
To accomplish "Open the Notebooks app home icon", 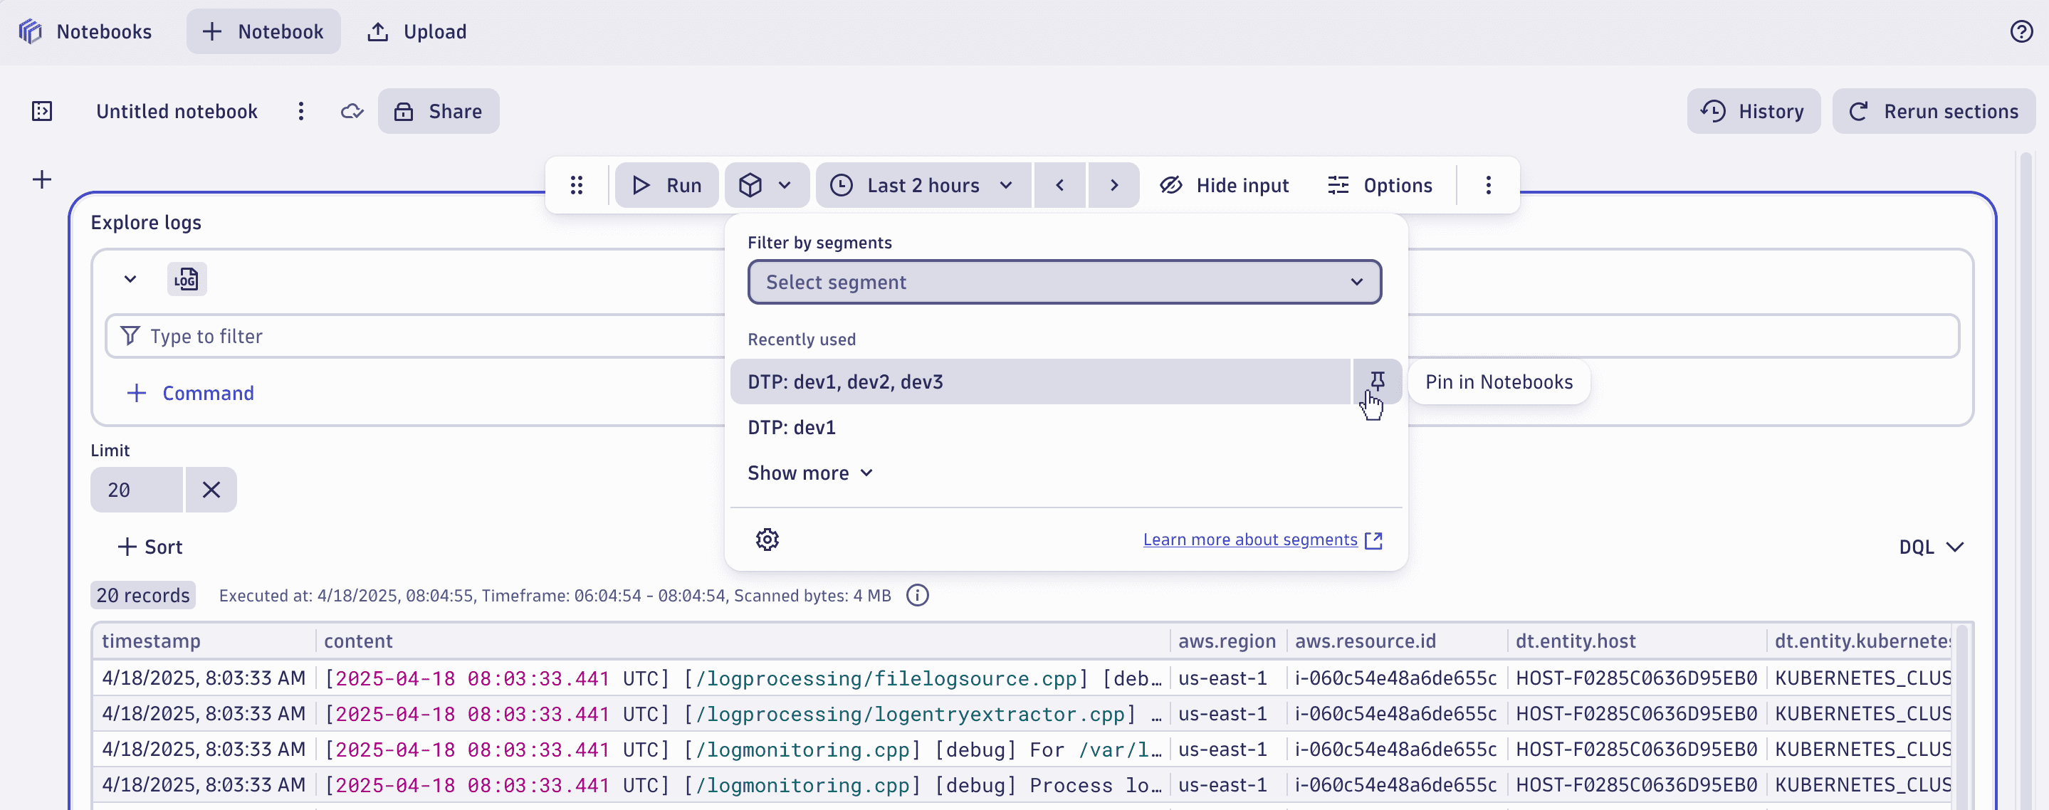I will (x=30, y=32).
